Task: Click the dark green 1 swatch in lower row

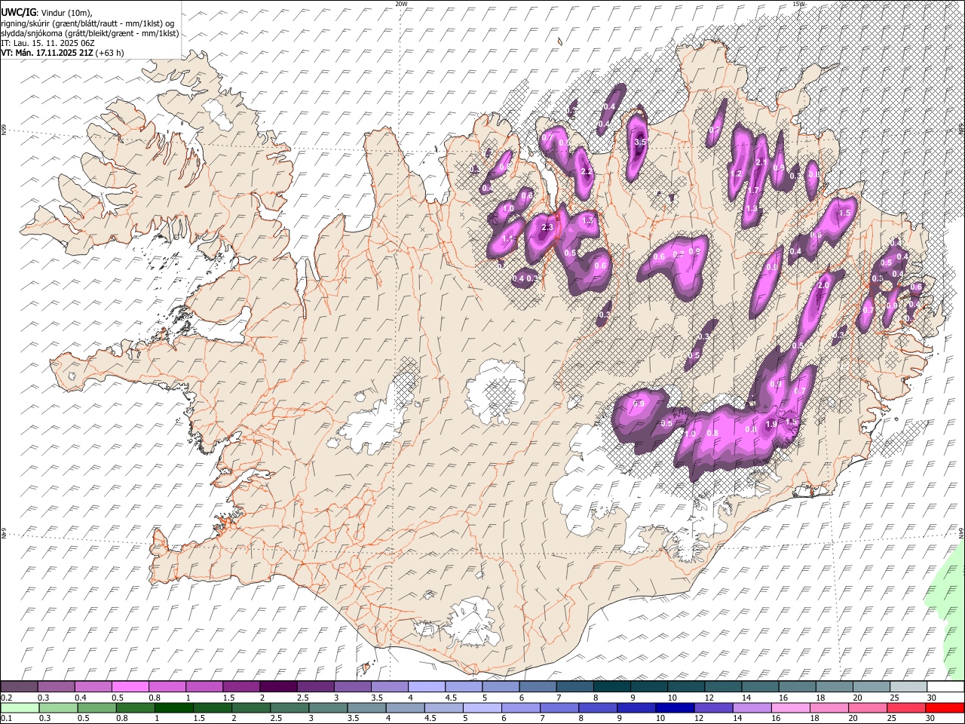Action: [173, 708]
